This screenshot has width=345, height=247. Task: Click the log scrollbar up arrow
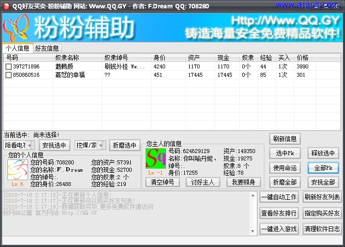pos(253,195)
